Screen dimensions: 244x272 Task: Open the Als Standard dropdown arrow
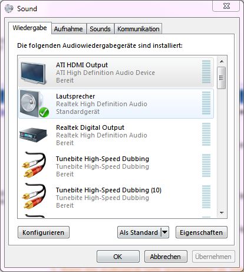click(165, 232)
